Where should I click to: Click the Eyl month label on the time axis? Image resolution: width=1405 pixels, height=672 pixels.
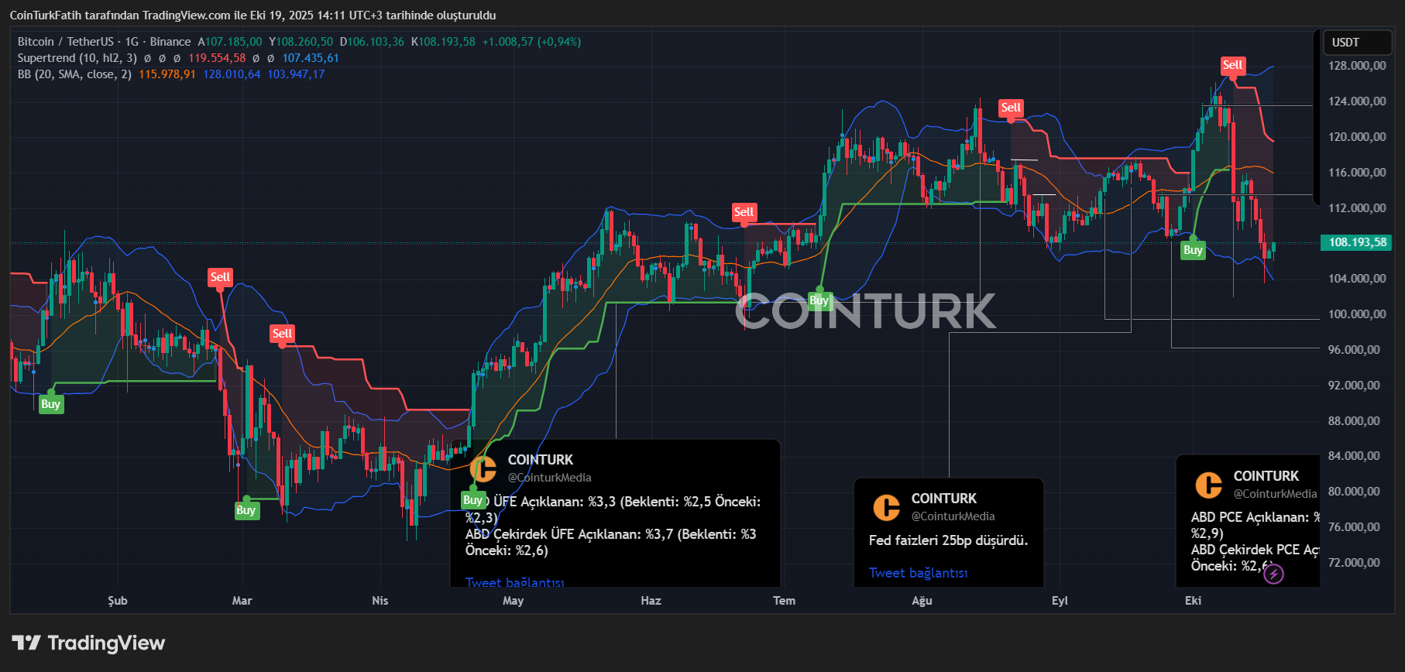(1060, 601)
